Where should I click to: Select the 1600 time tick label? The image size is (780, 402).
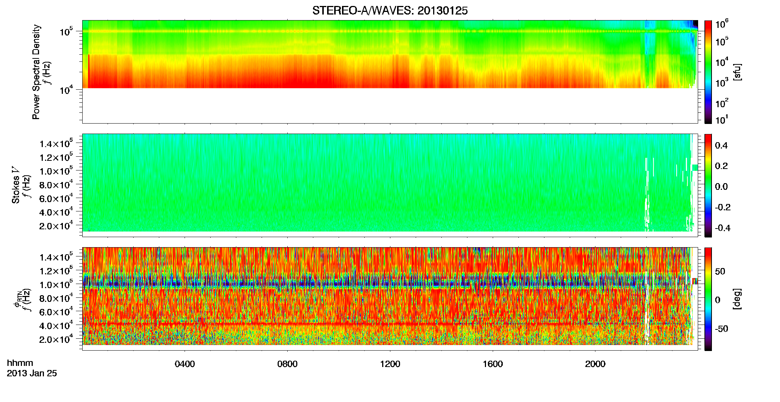click(x=493, y=364)
